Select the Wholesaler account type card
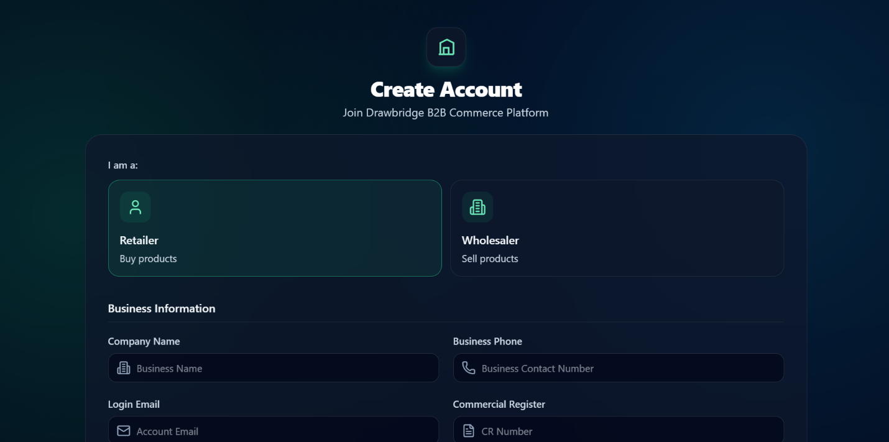The width and height of the screenshot is (889, 442). point(617,228)
